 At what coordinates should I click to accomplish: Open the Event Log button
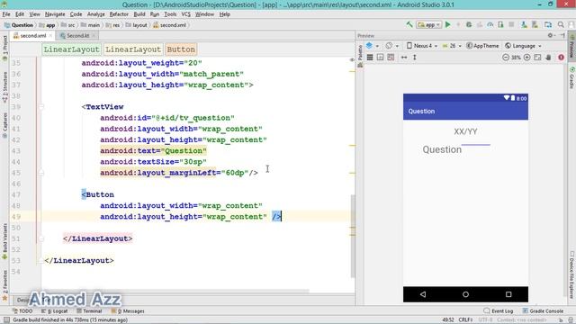click(x=498, y=311)
